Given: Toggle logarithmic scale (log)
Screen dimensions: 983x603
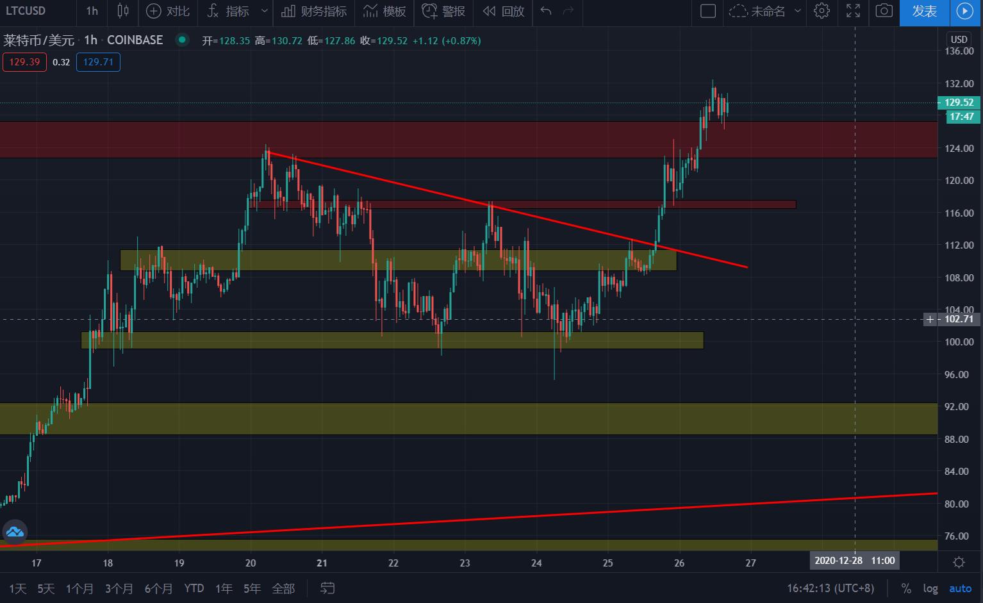Looking at the screenshot, I should [930, 588].
